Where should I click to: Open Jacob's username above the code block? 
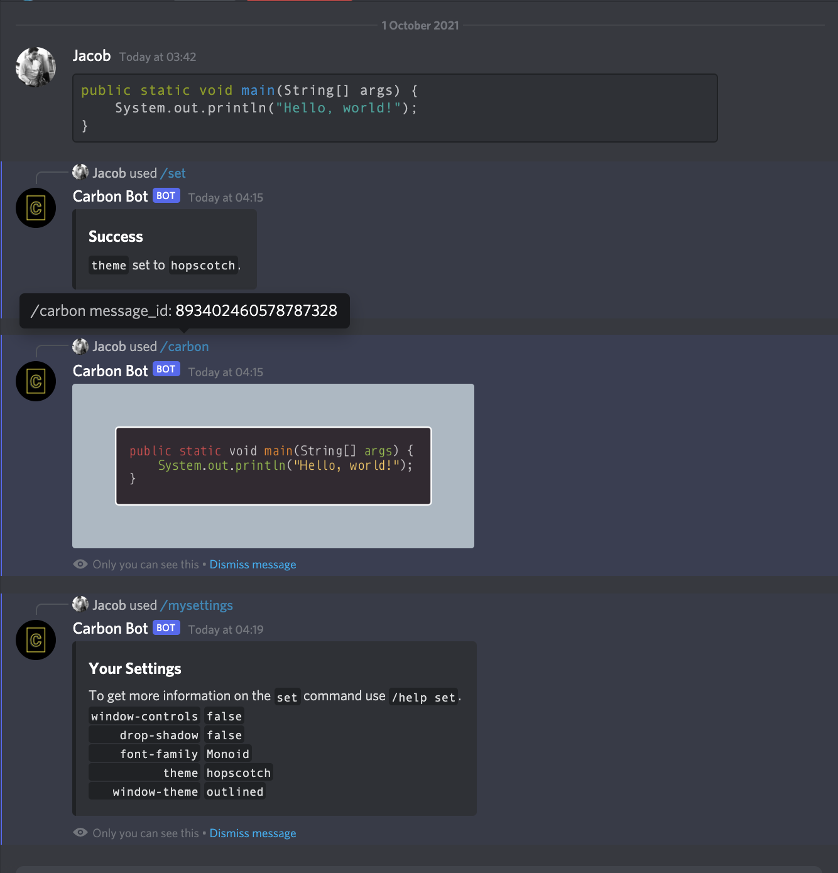click(92, 56)
